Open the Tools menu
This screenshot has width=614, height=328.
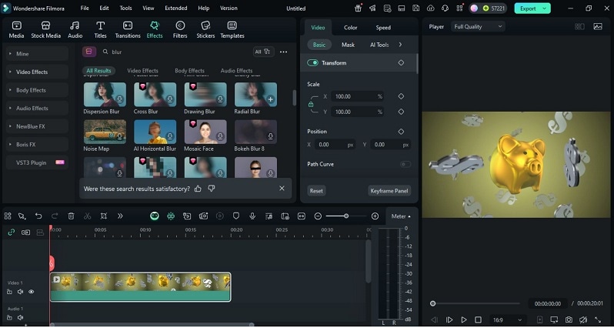click(x=125, y=8)
